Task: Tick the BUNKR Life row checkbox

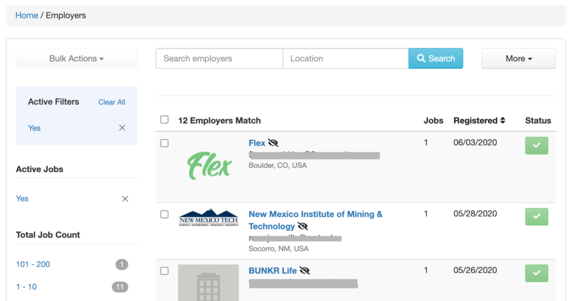Action: click(x=164, y=271)
